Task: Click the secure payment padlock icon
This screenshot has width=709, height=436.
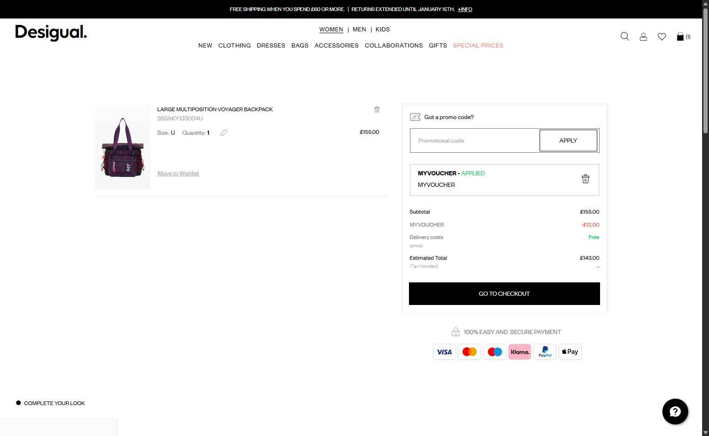Action: [x=456, y=332]
